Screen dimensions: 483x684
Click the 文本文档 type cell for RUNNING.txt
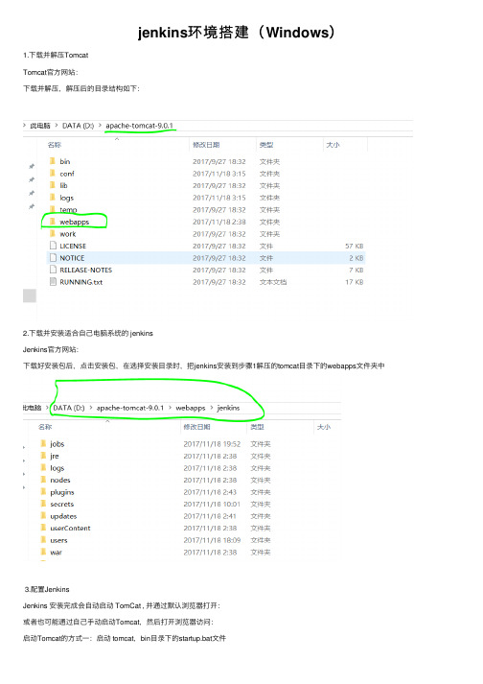pos(273,282)
